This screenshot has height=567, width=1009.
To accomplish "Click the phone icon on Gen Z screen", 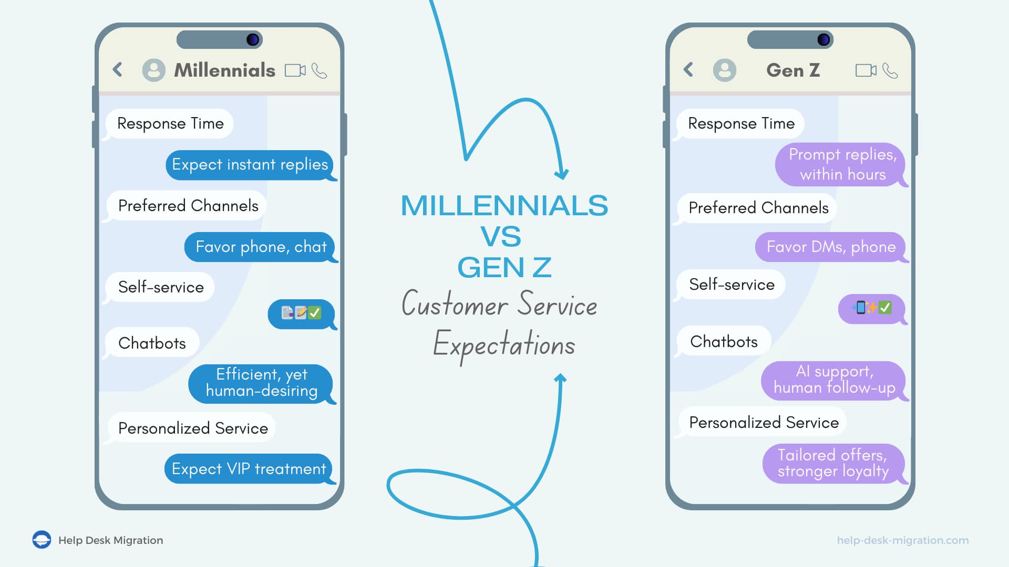I will tap(892, 70).
